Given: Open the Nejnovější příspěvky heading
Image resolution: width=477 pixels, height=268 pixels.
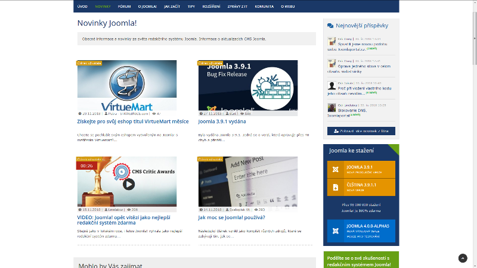Looking at the screenshot, I should pyautogui.click(x=362, y=26).
